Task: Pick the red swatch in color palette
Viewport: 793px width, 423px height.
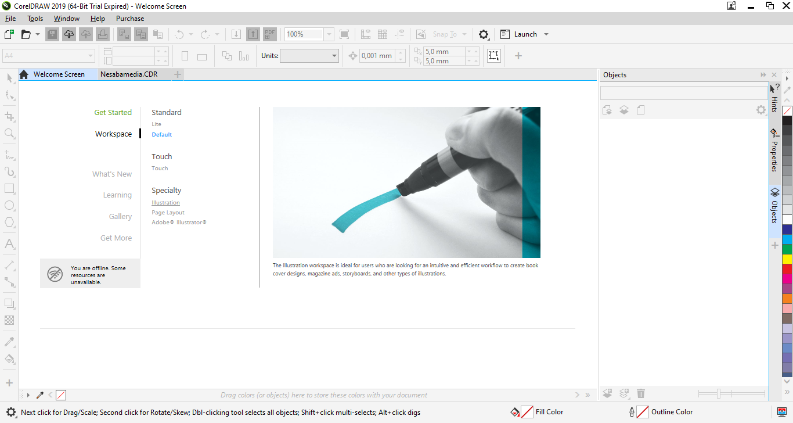Action: (x=787, y=269)
